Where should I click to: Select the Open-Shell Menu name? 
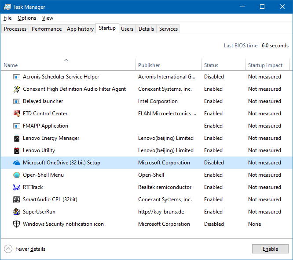(x=44, y=175)
